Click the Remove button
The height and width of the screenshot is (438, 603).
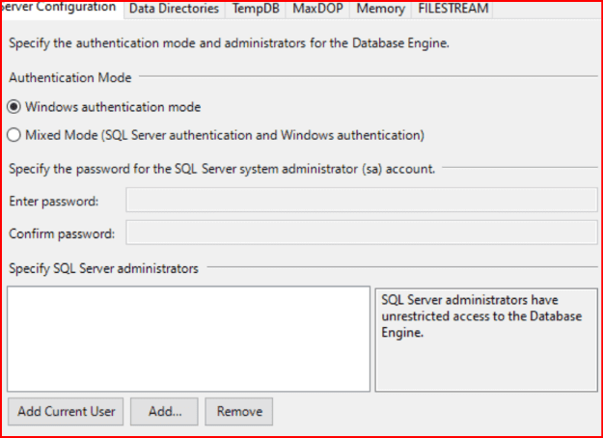239,411
